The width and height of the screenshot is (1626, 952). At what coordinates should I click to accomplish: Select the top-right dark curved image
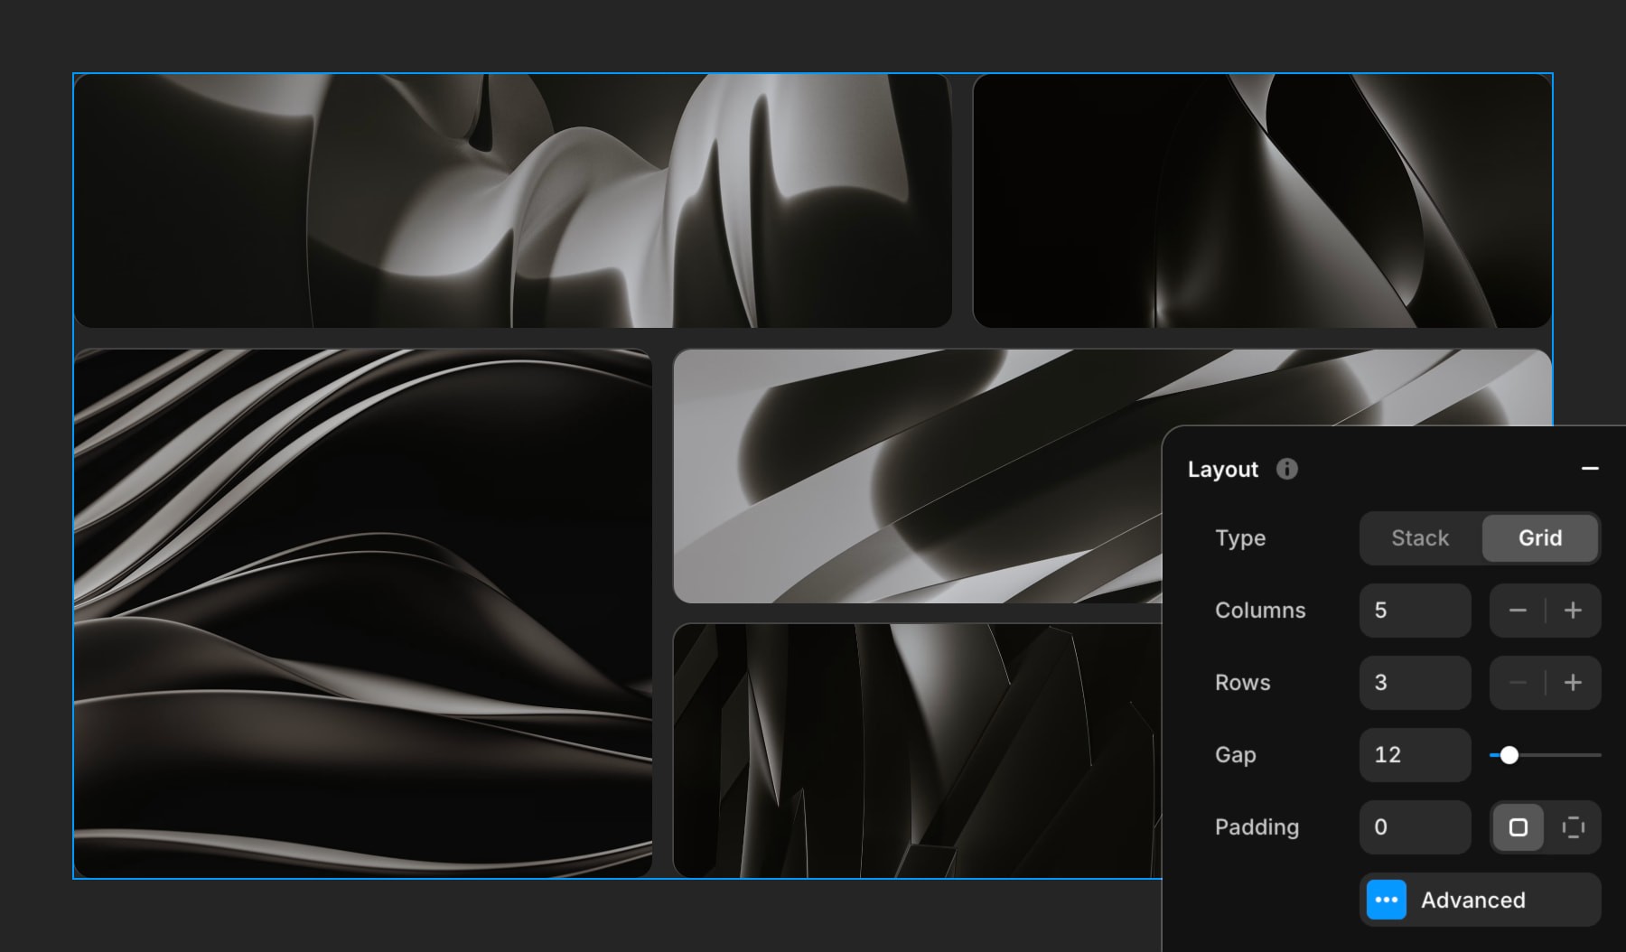pos(1261,201)
